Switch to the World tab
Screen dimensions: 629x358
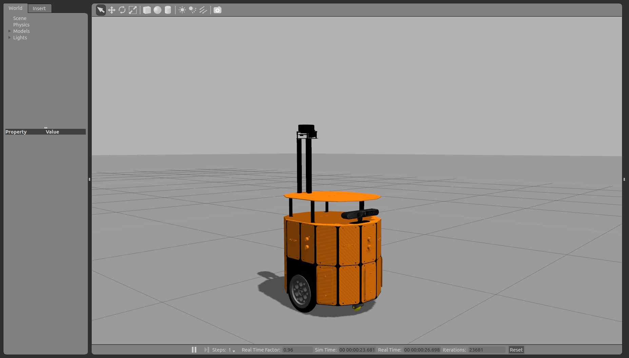pos(16,8)
